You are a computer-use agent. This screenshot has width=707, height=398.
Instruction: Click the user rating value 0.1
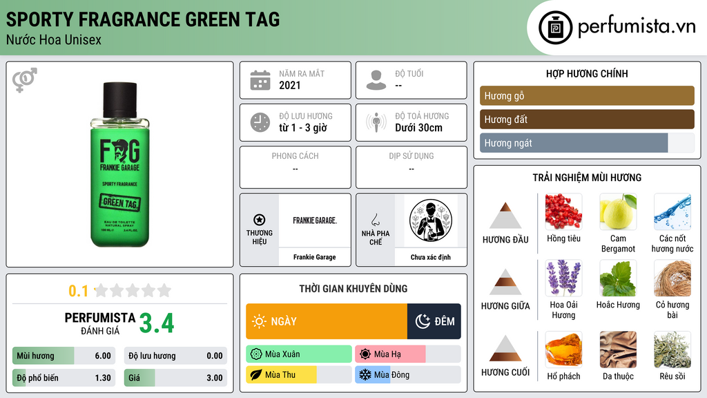(x=79, y=291)
